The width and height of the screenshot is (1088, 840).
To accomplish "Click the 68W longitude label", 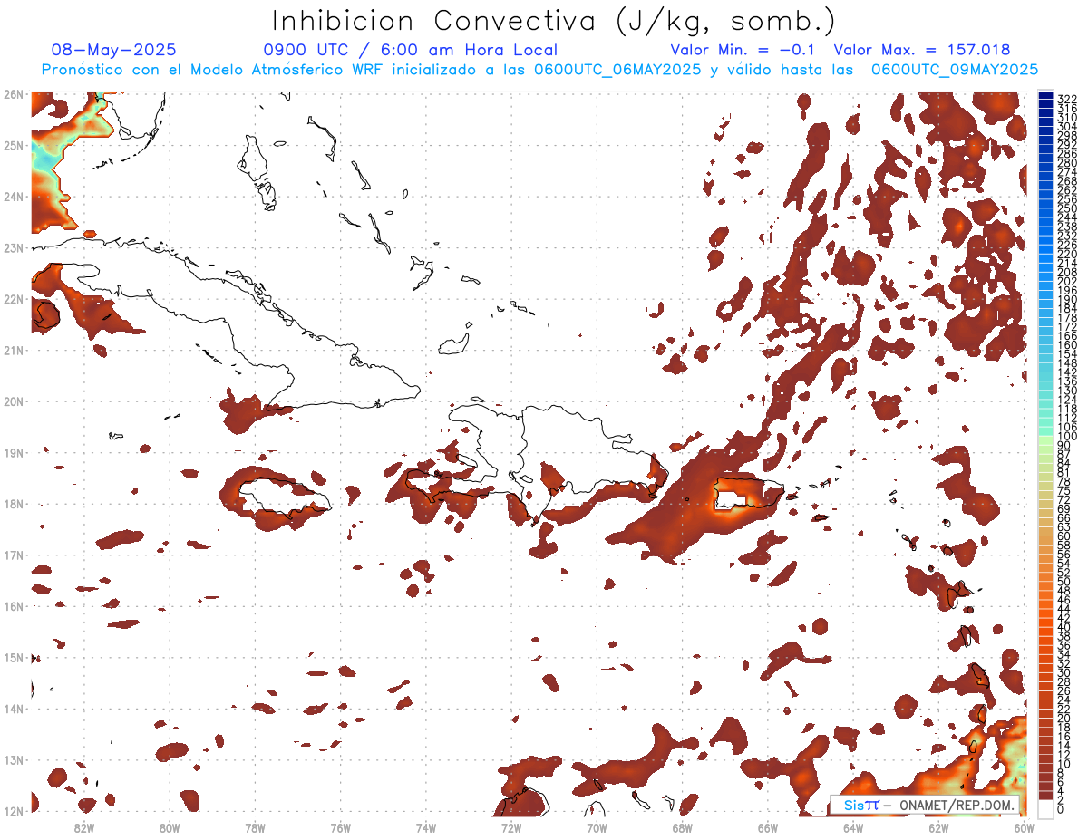I will (x=682, y=826).
